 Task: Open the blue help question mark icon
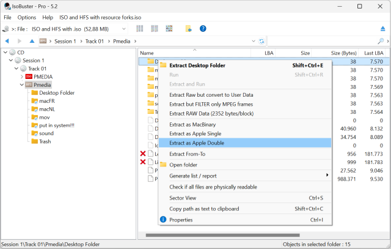point(203,29)
